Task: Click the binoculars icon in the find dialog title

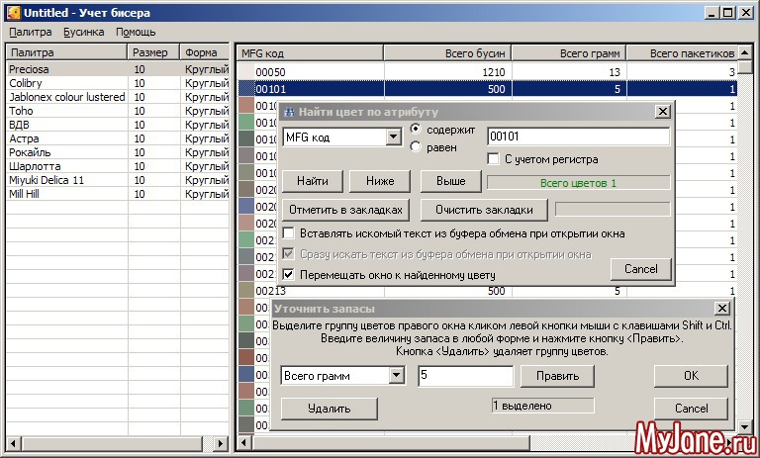Action: (290, 113)
